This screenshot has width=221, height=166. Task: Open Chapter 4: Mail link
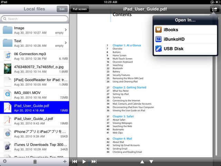coord(122,139)
